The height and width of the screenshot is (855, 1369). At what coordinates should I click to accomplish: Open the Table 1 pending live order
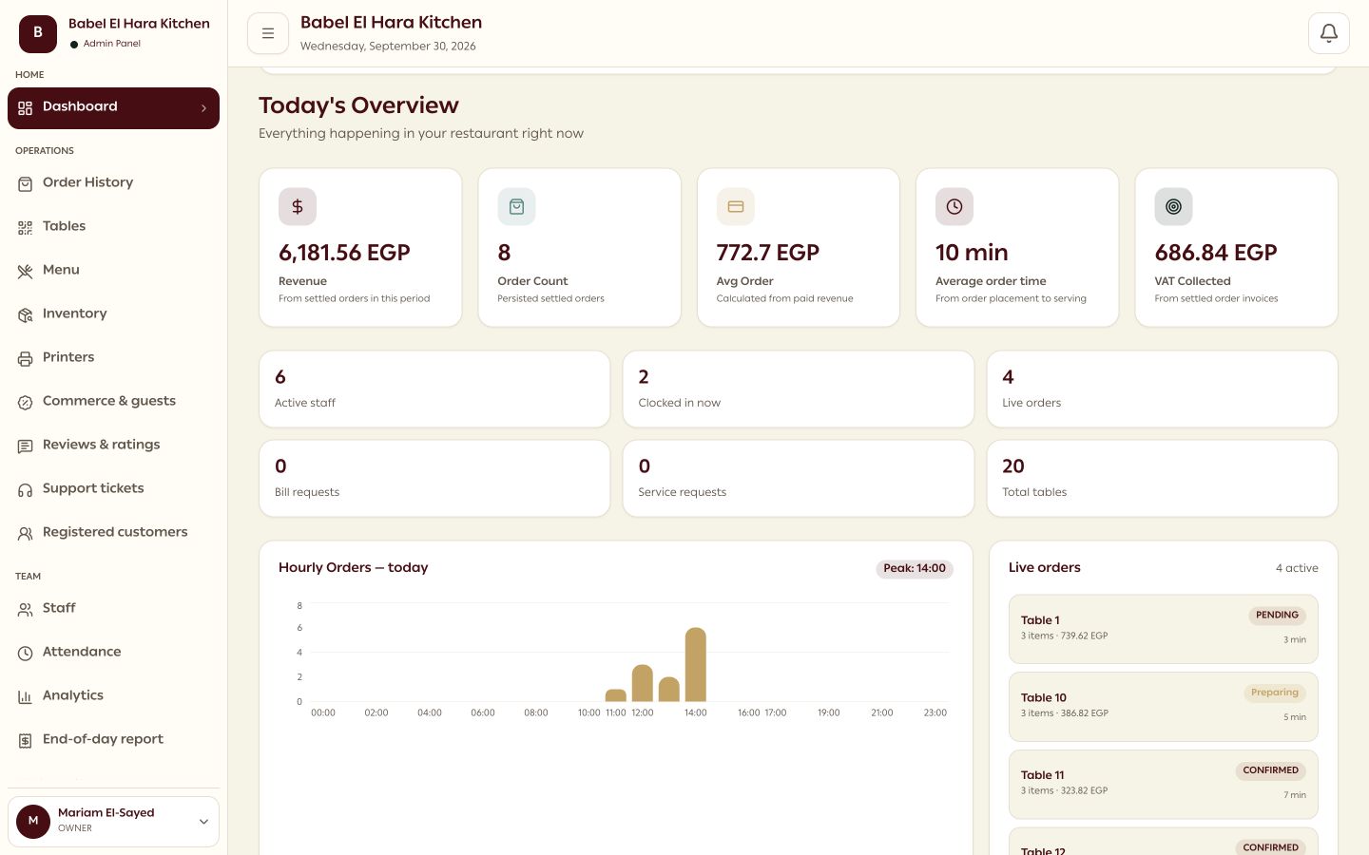pyautogui.click(x=1163, y=629)
